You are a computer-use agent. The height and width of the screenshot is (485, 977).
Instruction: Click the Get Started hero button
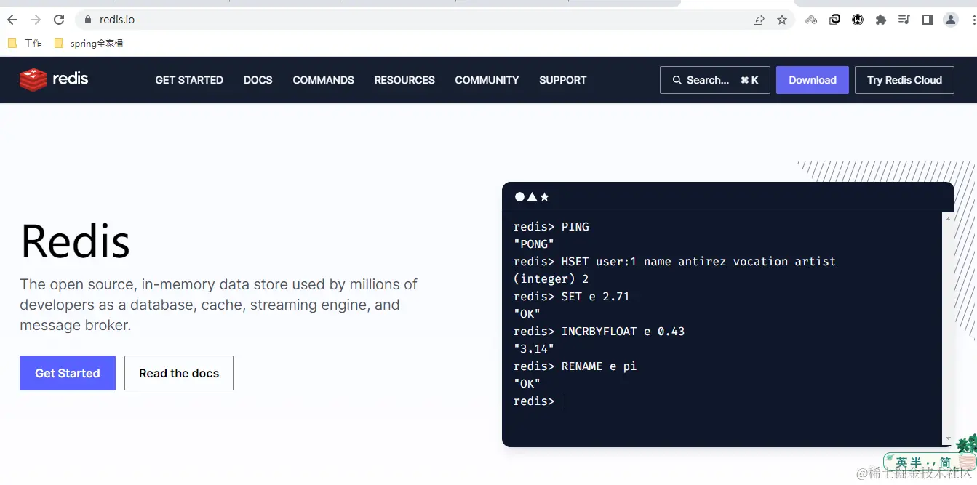pos(68,373)
